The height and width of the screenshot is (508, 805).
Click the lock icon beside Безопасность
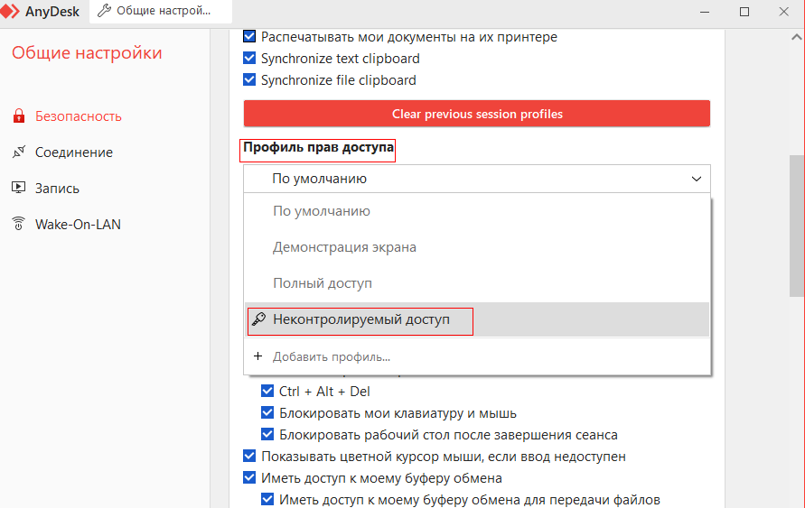pos(18,116)
